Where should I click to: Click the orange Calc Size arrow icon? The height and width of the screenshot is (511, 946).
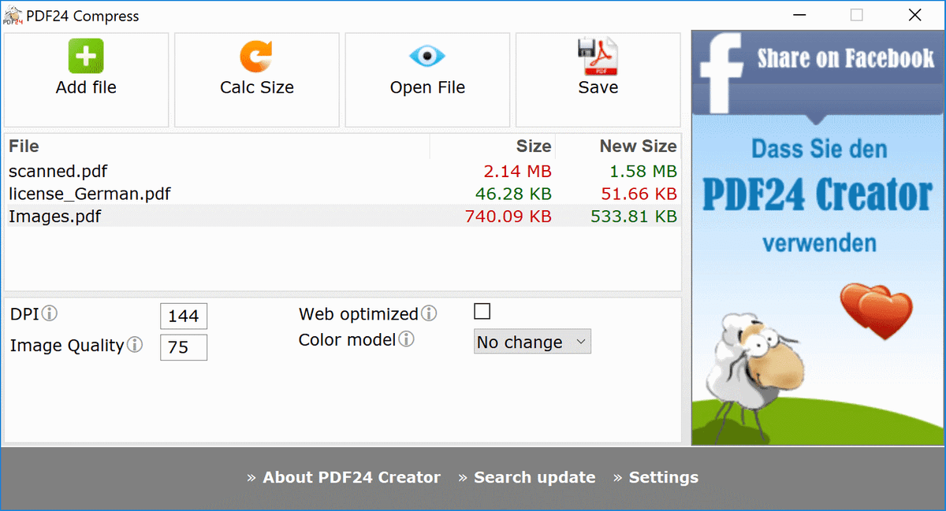[x=256, y=57]
